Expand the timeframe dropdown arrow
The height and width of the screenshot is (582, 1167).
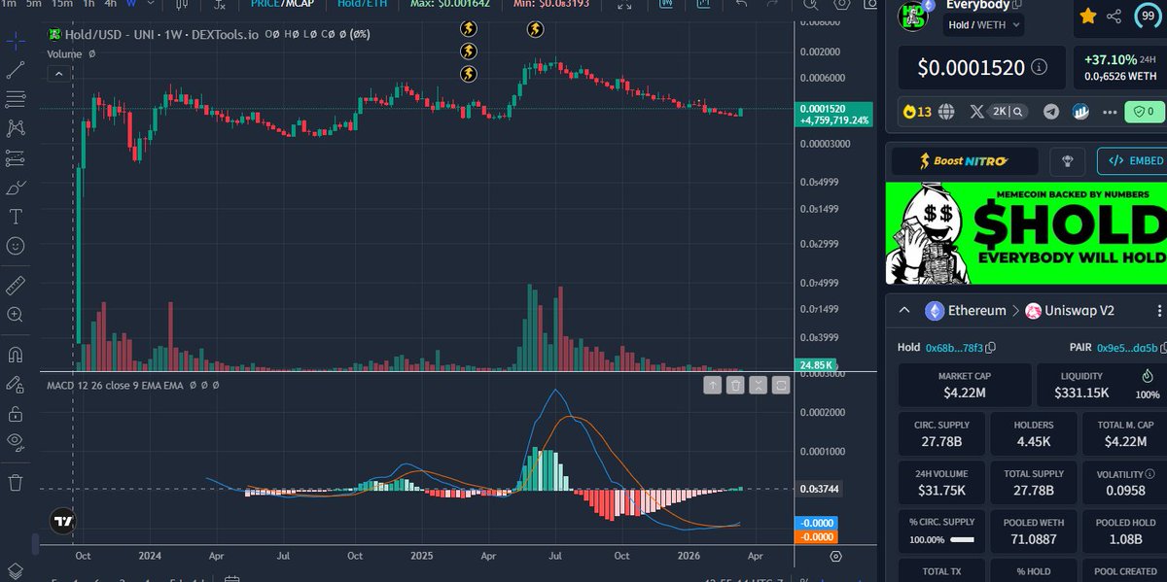[x=151, y=5]
